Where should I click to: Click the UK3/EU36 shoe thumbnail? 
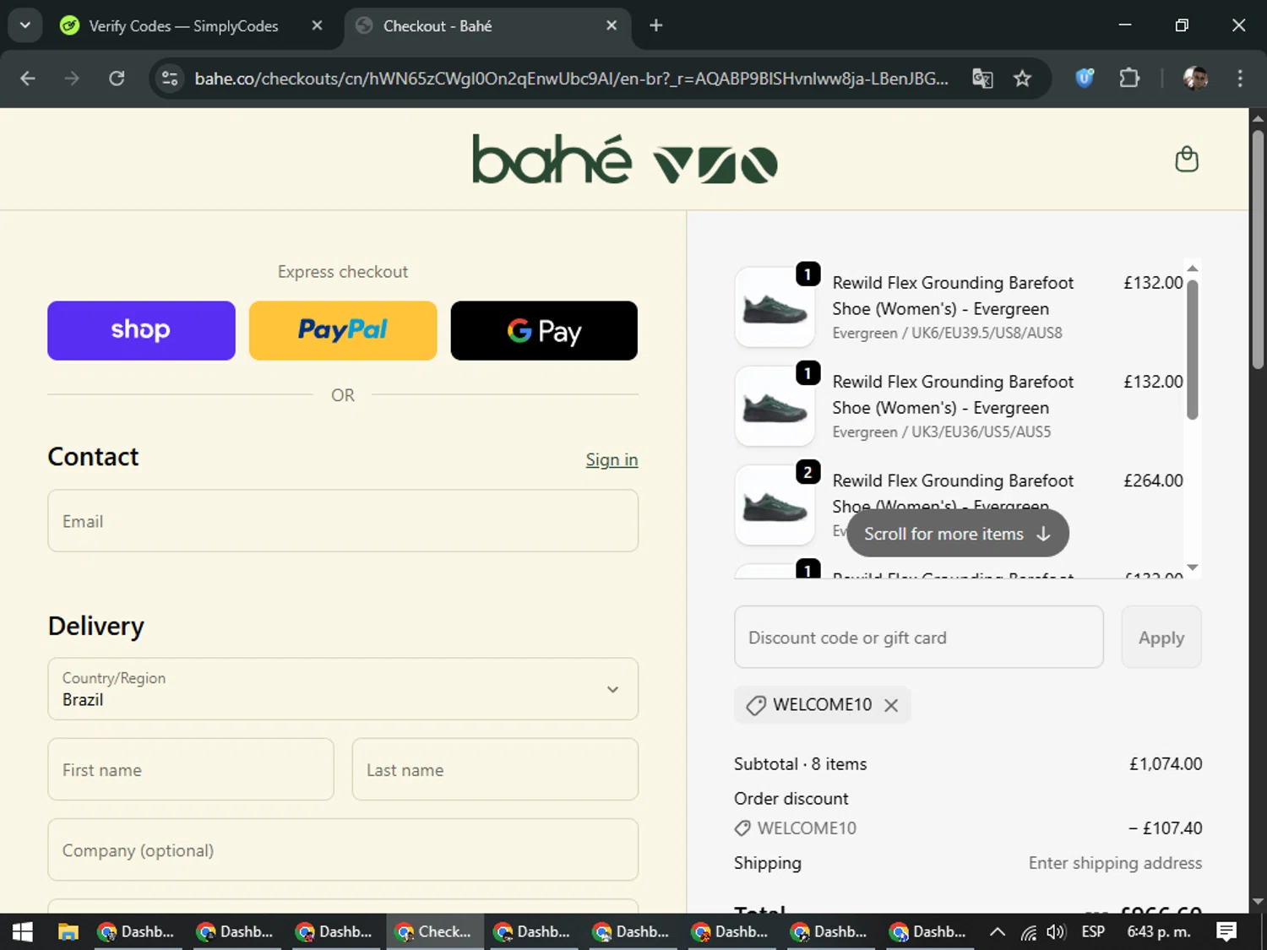click(775, 406)
